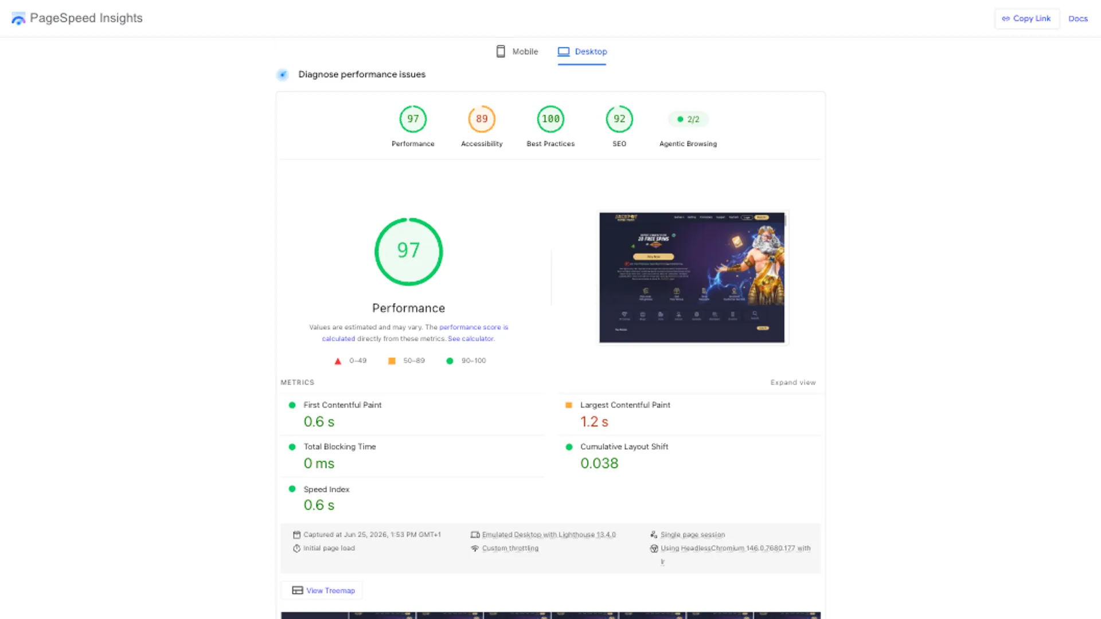The height and width of the screenshot is (619, 1101).
Task: Click the Captured at Jun 25 text
Action: click(x=372, y=535)
